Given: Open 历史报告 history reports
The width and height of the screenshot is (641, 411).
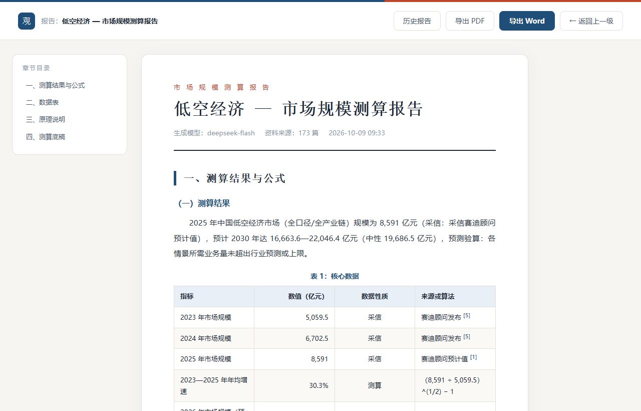Looking at the screenshot, I should pyautogui.click(x=417, y=21).
